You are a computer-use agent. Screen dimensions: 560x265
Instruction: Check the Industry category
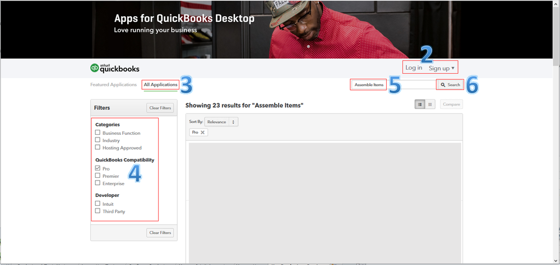pyautogui.click(x=98, y=140)
